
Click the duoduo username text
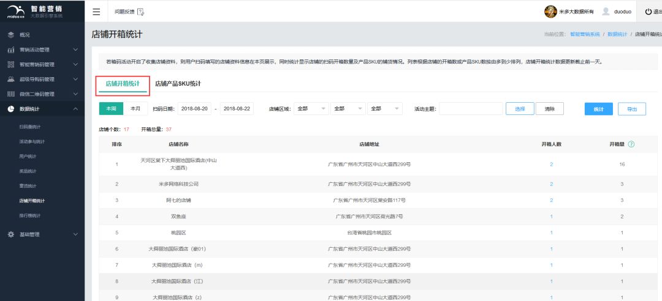pos(622,12)
